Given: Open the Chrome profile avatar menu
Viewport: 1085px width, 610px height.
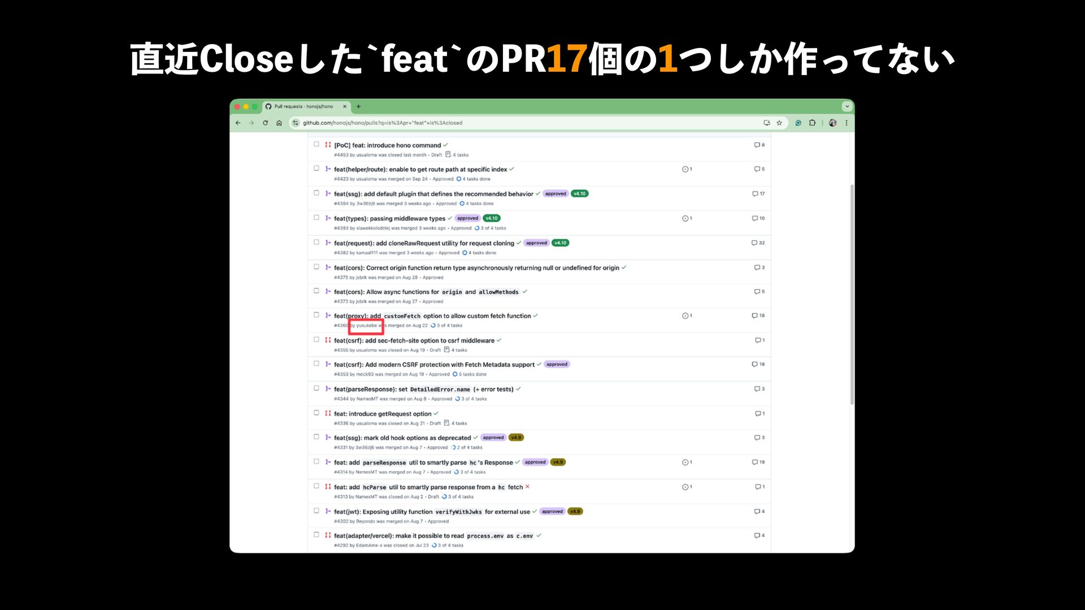Looking at the screenshot, I should [x=832, y=123].
